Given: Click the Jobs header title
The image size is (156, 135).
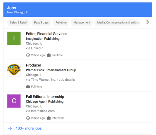Looking at the screenshot, I should [x=11, y=8].
